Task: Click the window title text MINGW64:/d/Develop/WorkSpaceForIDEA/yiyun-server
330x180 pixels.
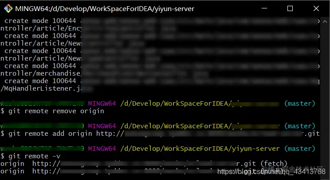Action: (x=105, y=9)
